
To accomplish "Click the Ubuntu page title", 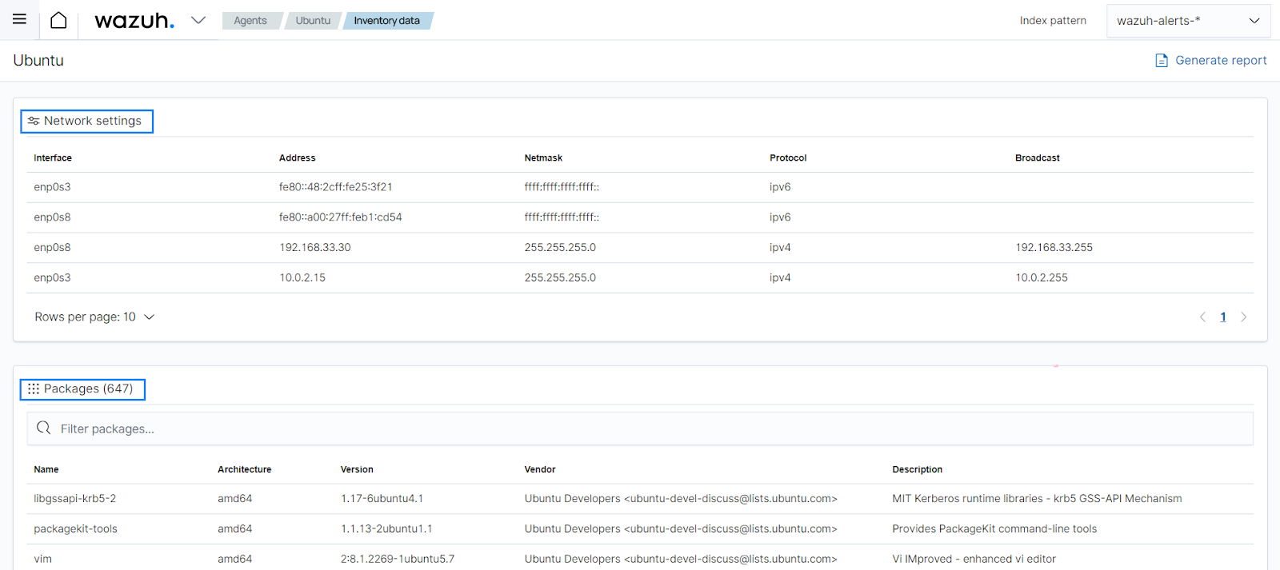I will pyautogui.click(x=38, y=61).
